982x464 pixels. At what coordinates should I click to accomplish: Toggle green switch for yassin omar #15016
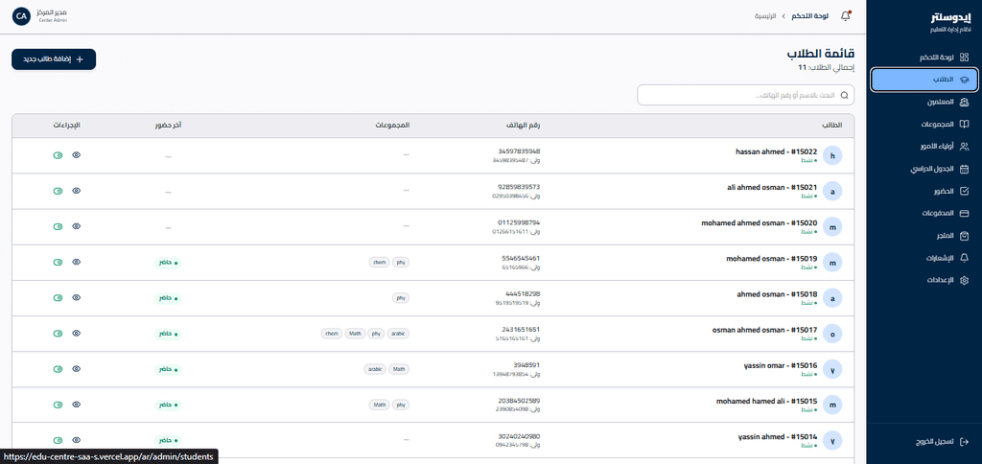coord(58,369)
